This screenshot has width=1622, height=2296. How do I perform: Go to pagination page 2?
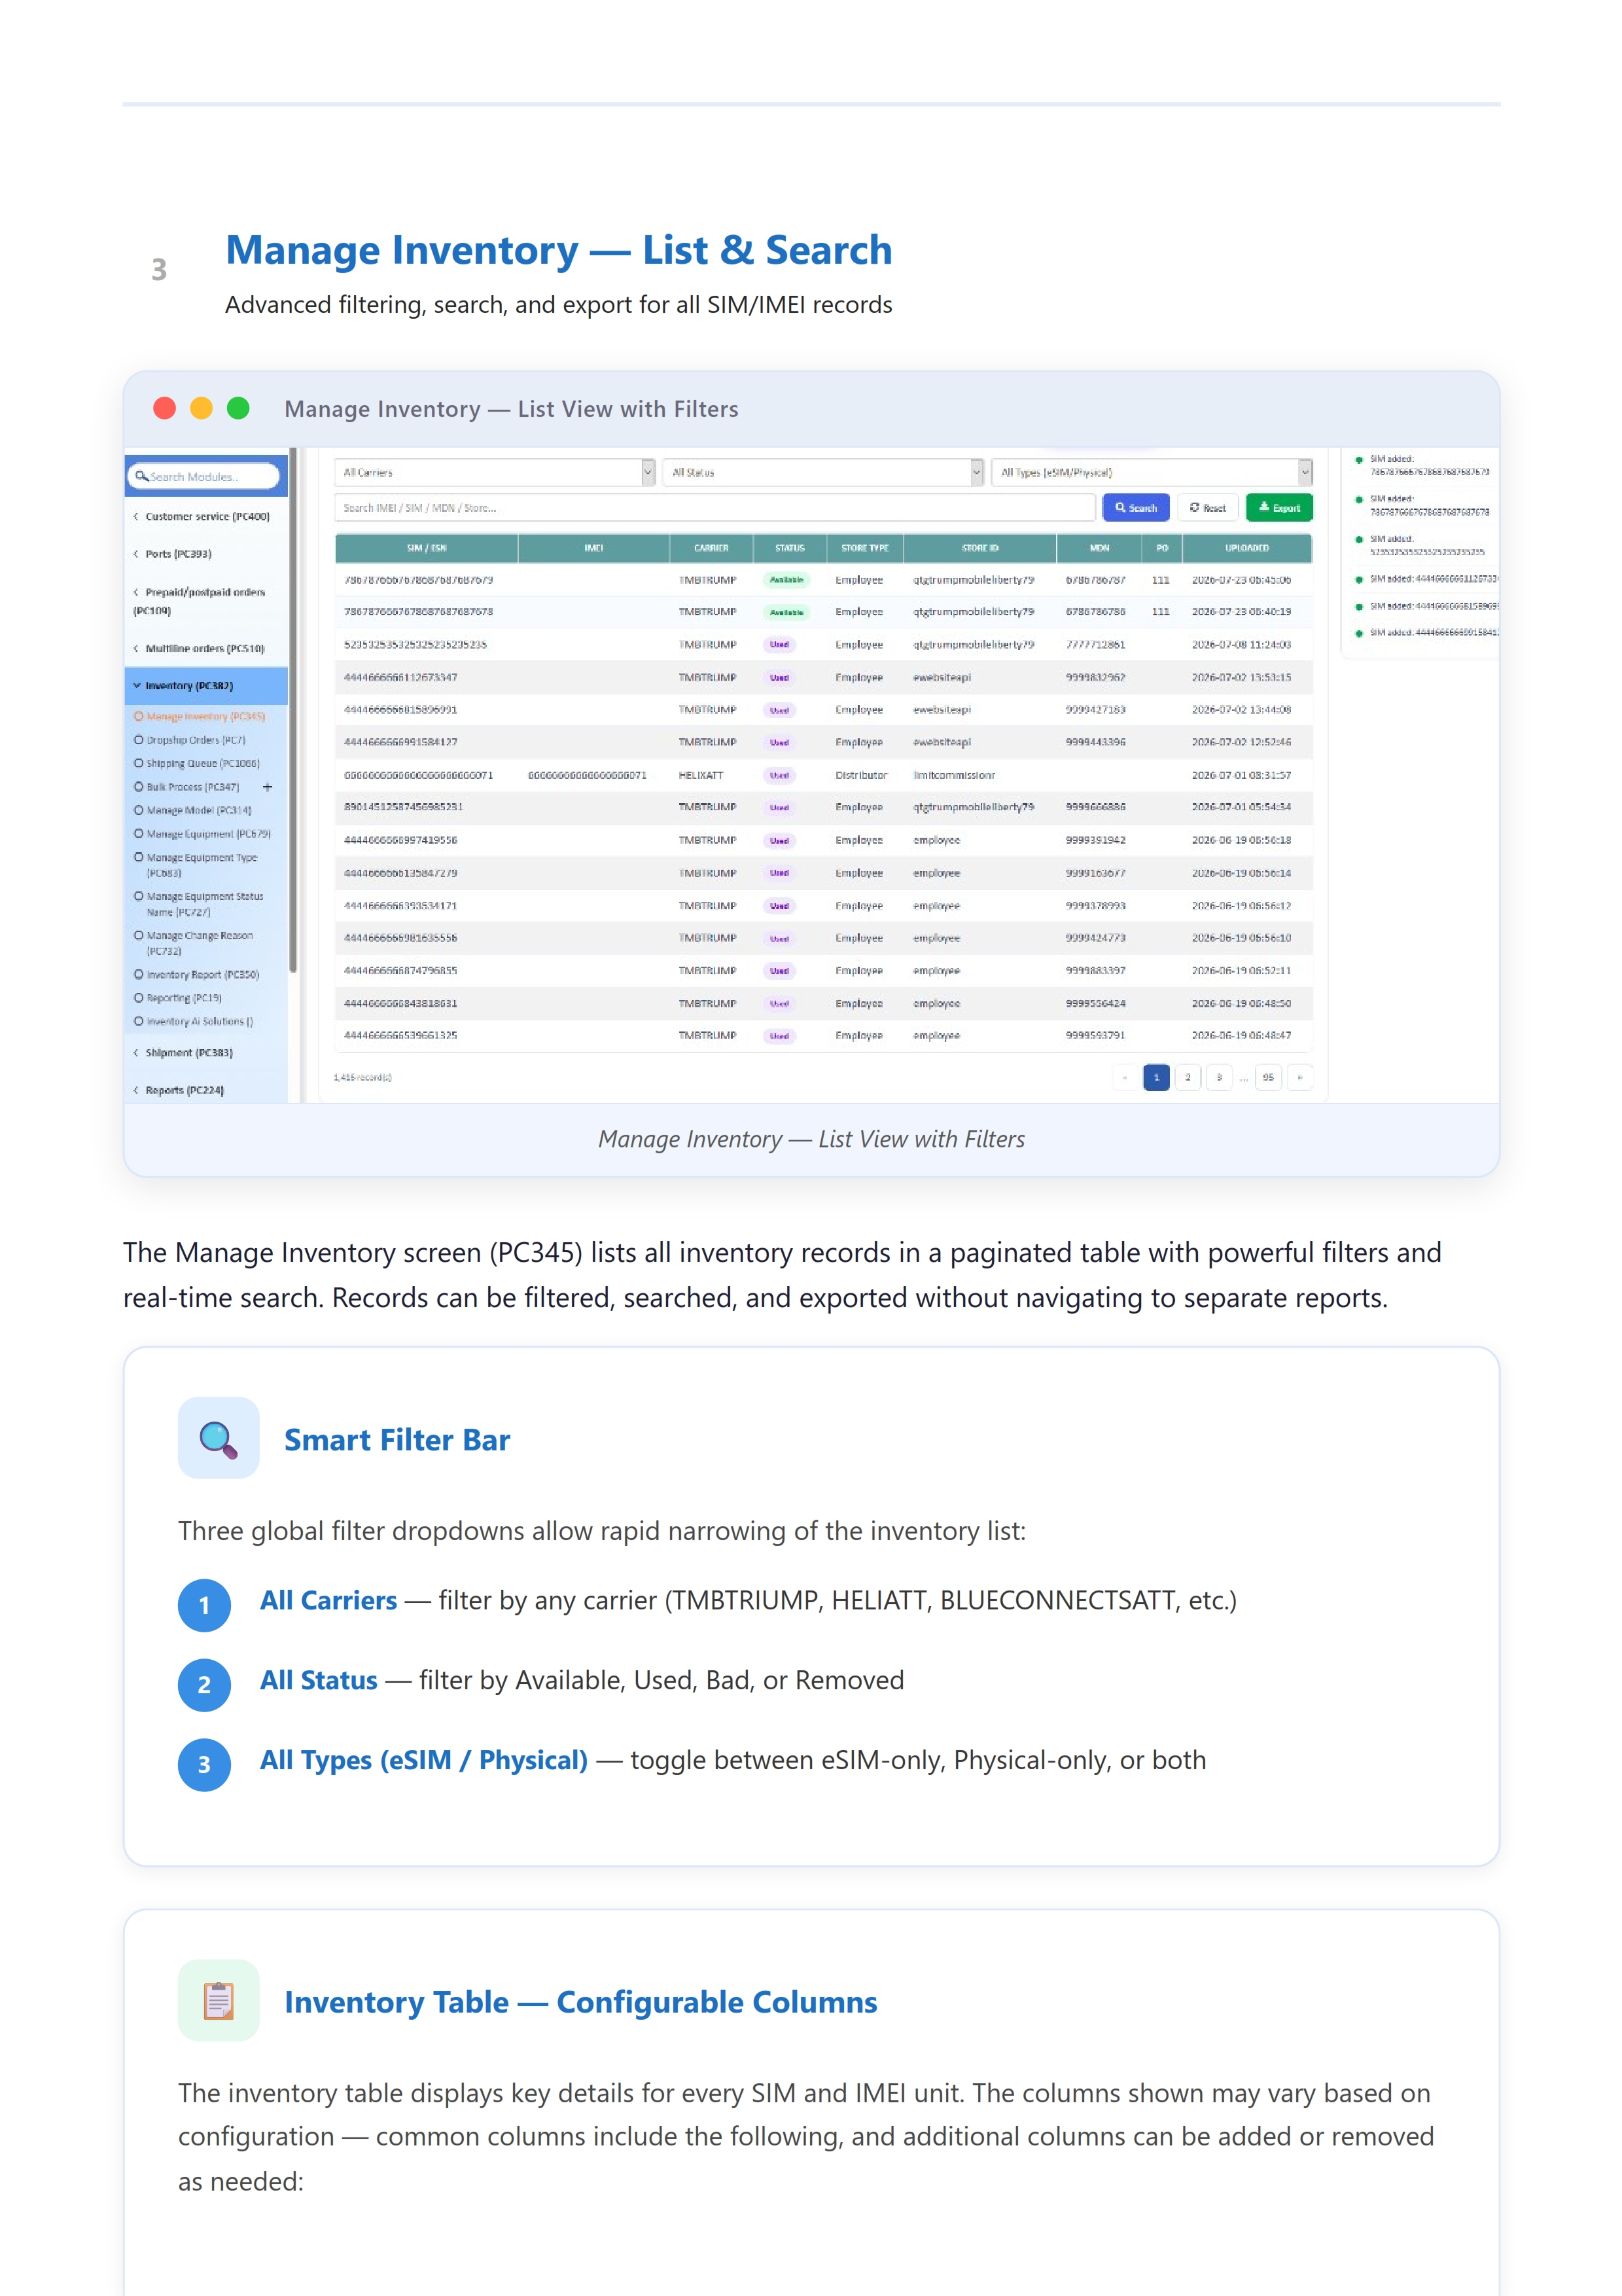pyautogui.click(x=1188, y=1077)
